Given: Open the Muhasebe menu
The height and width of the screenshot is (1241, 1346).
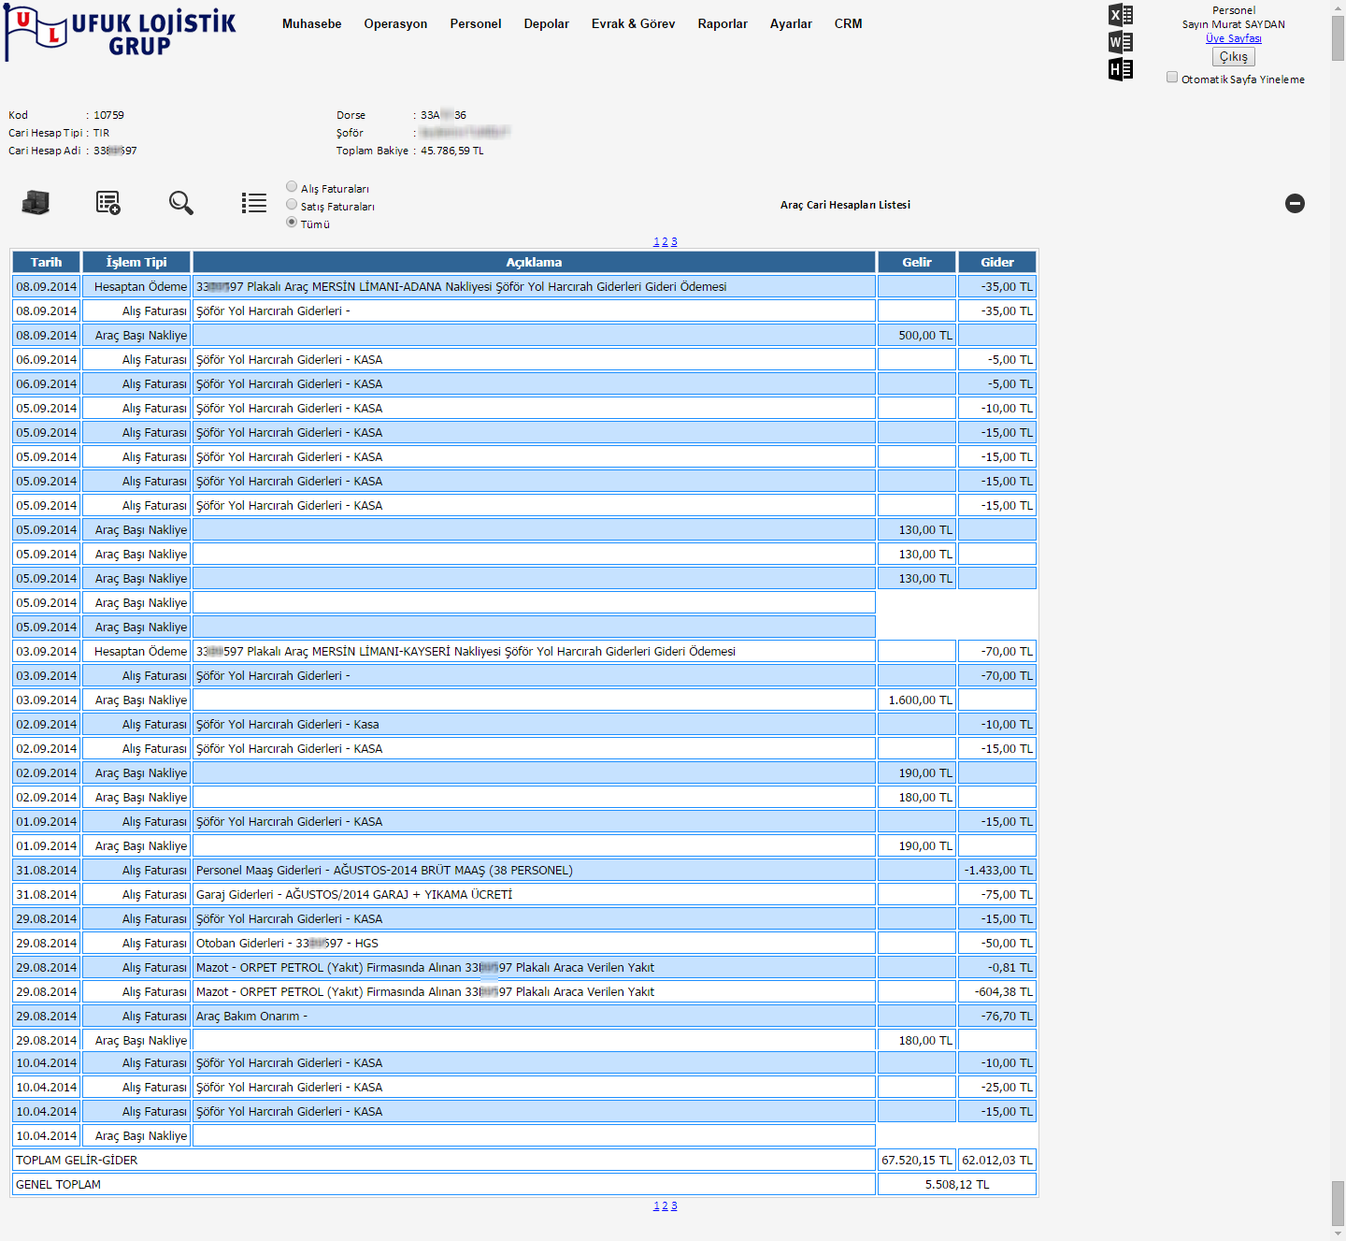Looking at the screenshot, I should tap(312, 23).
